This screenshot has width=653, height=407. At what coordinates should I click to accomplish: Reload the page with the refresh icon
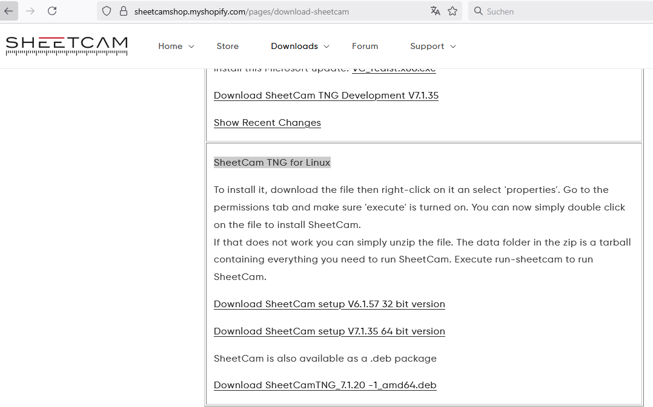pyautogui.click(x=52, y=11)
